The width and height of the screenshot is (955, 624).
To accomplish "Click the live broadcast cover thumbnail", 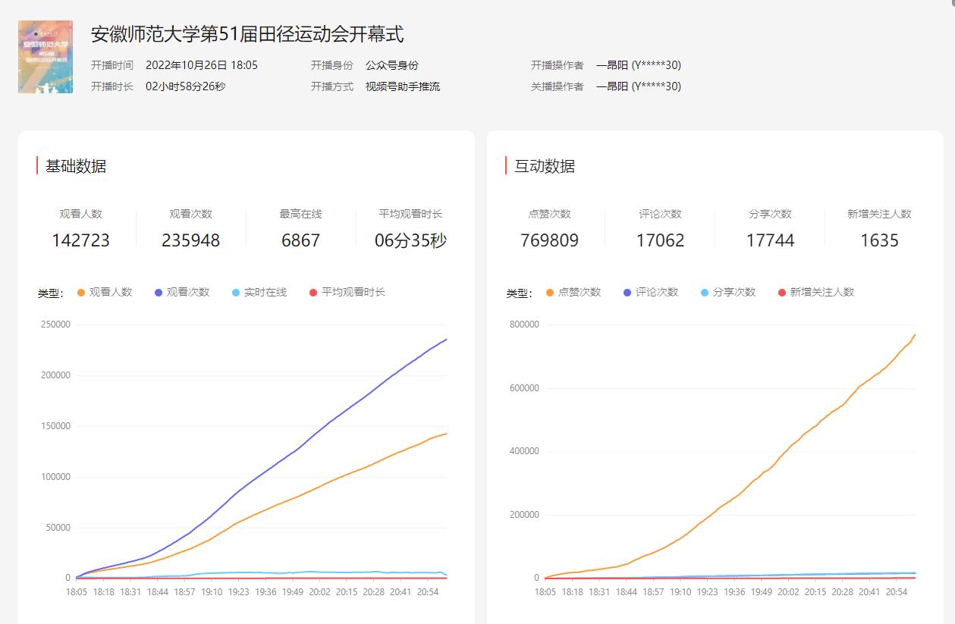I will [46, 57].
